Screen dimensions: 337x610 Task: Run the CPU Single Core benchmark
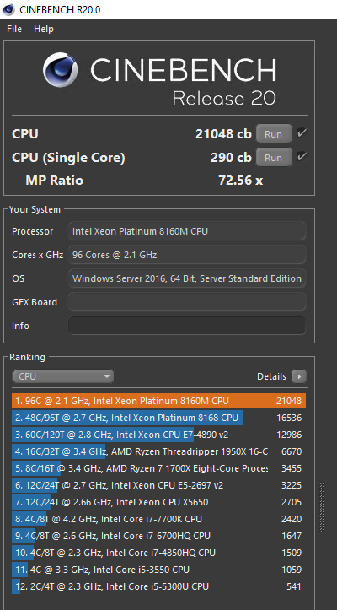coord(274,158)
